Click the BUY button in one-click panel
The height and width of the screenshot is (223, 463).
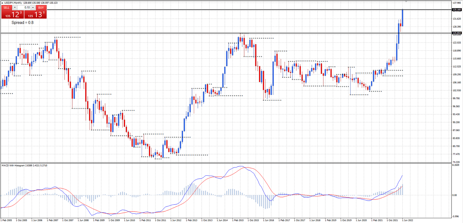pyautogui.click(x=41, y=8)
